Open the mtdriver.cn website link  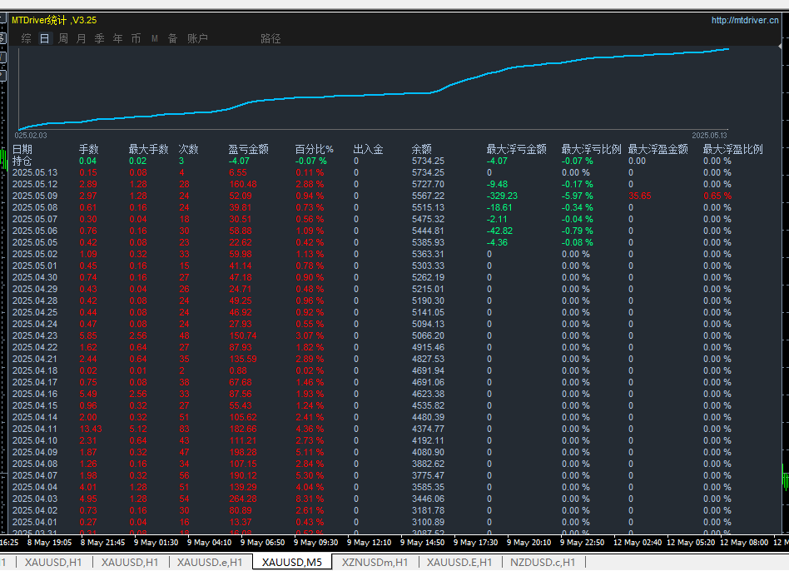tap(745, 20)
